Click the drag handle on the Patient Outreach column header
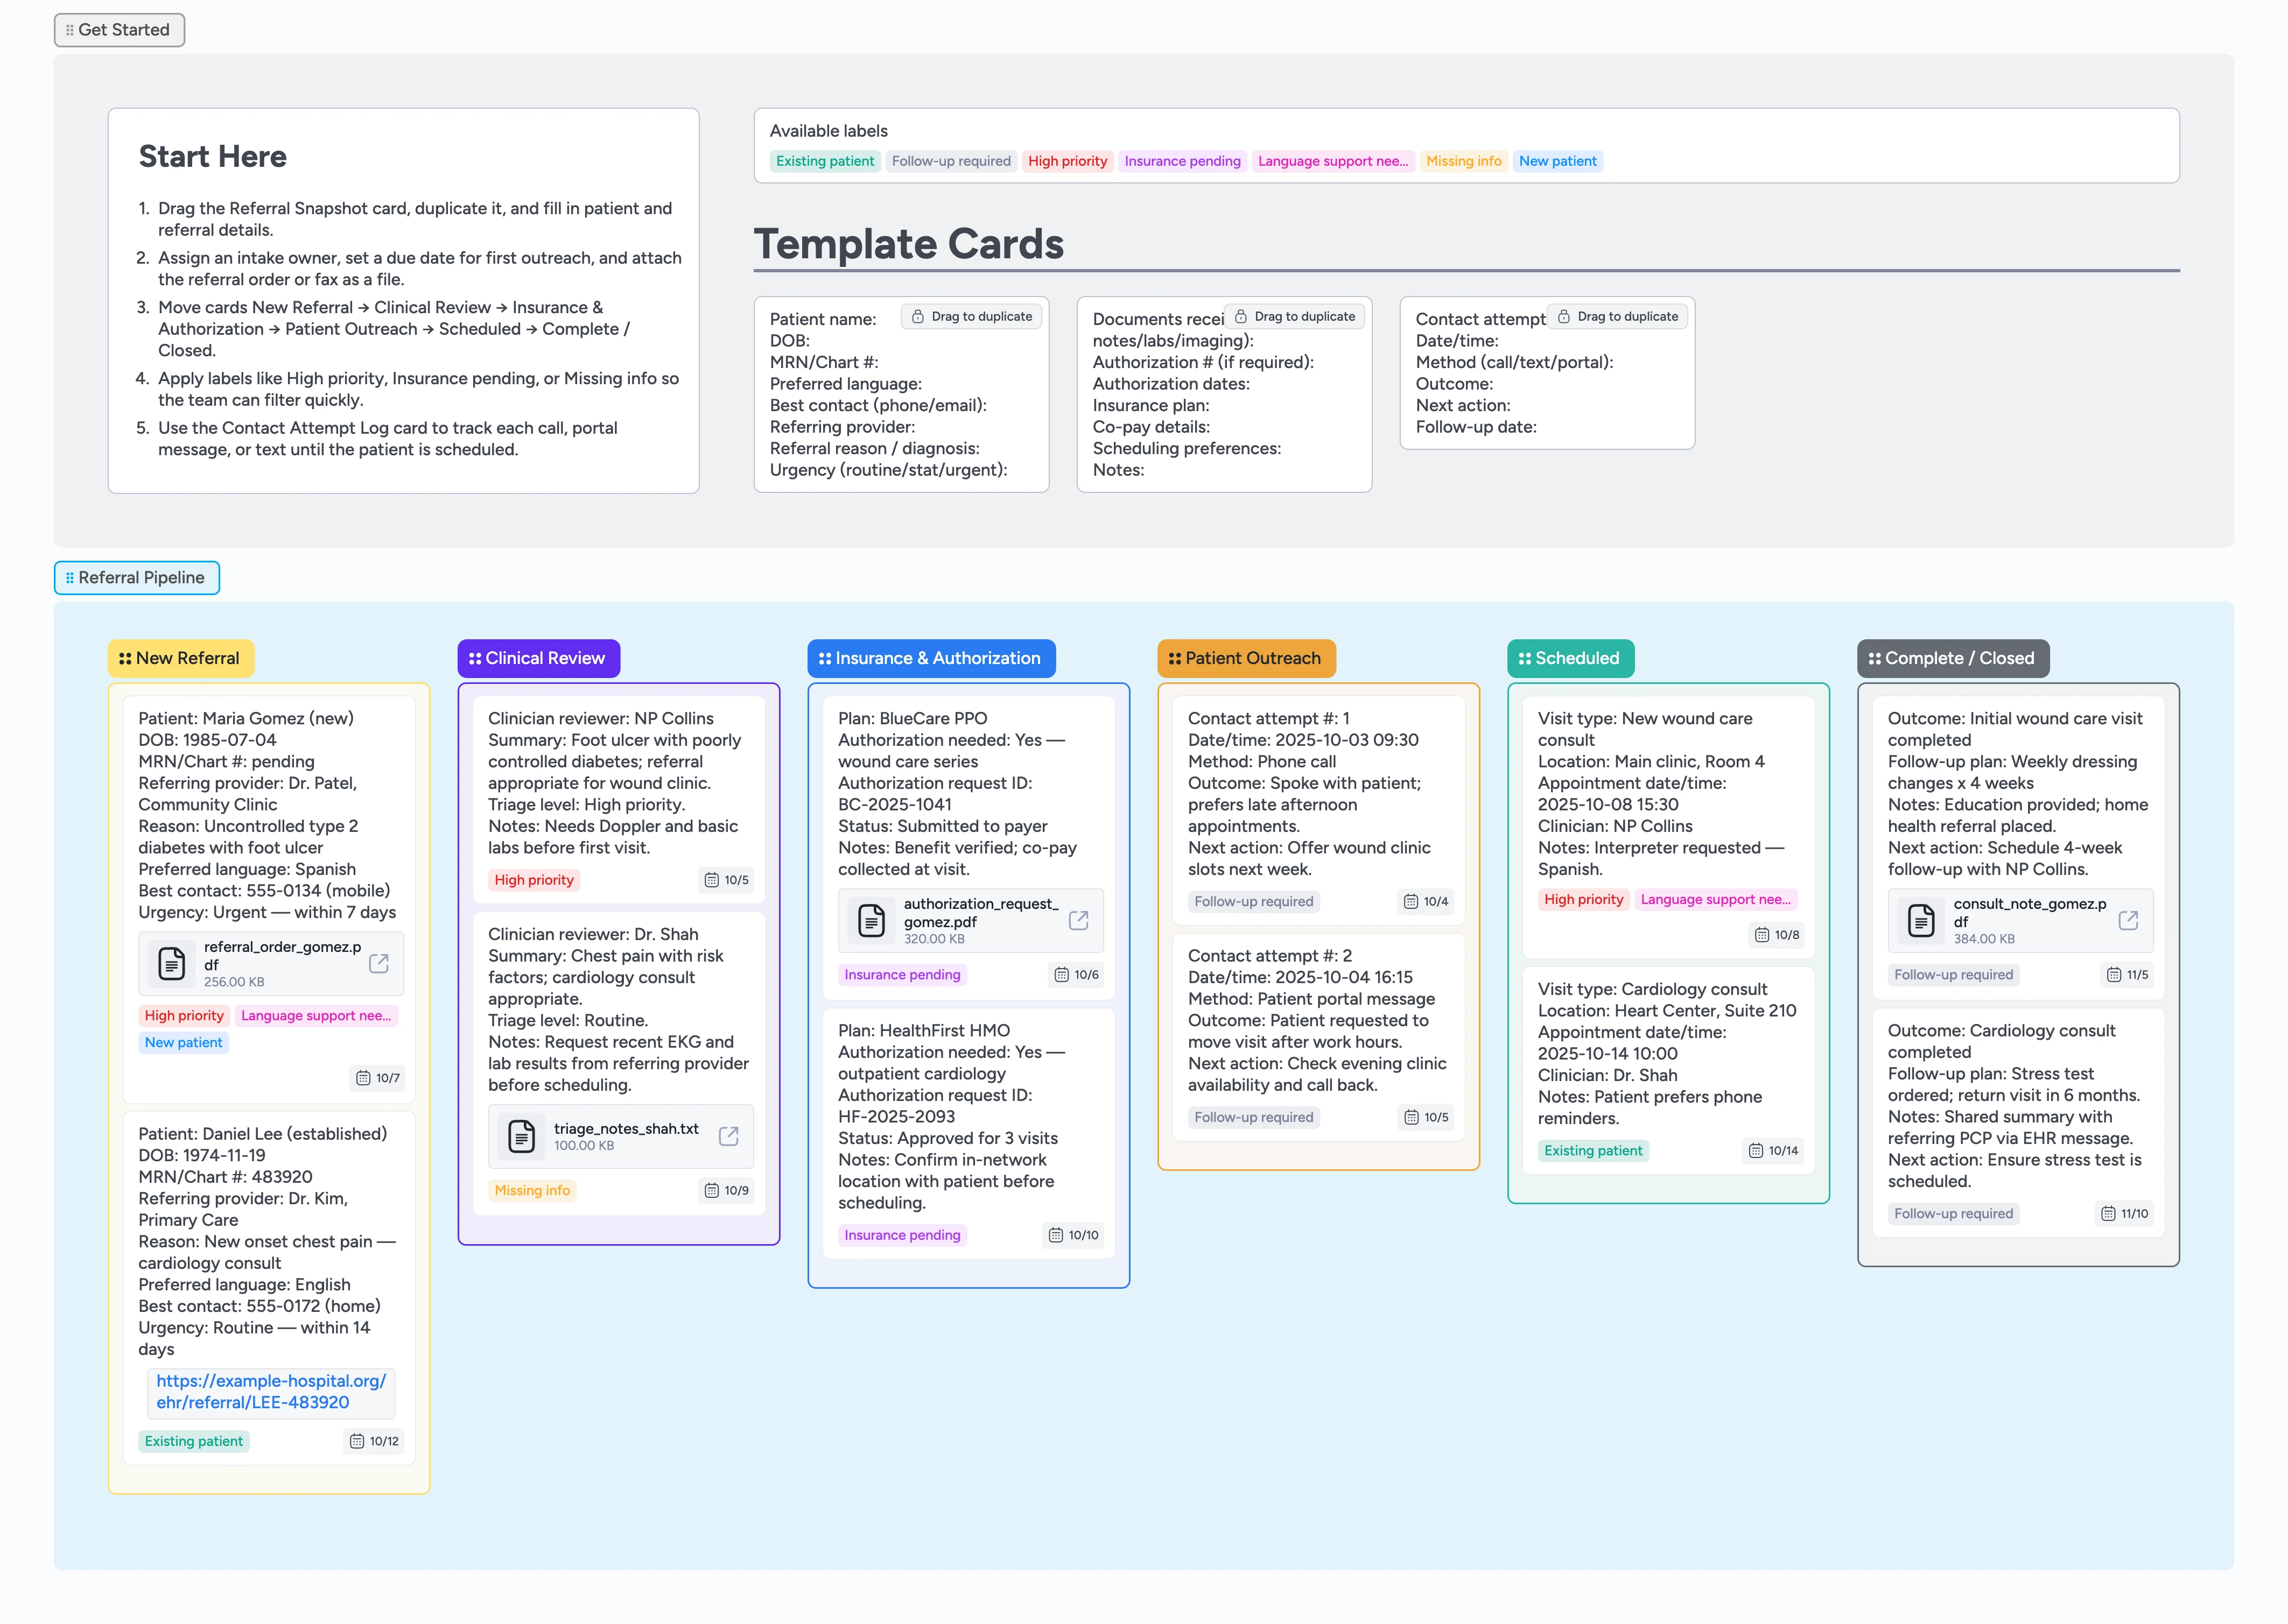Screen dimensions: 2288x1624 coord(1174,658)
